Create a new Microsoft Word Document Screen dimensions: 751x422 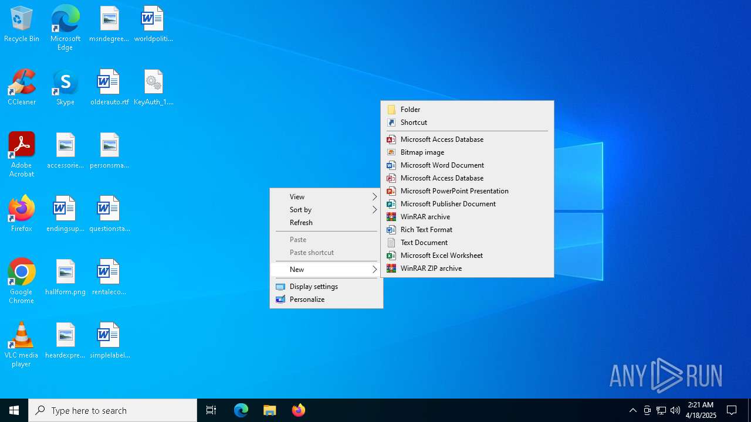pos(467,165)
